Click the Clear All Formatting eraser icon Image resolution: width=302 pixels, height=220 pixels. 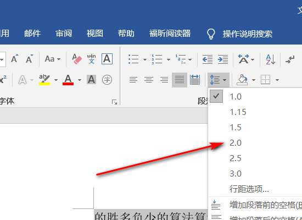click(77, 59)
